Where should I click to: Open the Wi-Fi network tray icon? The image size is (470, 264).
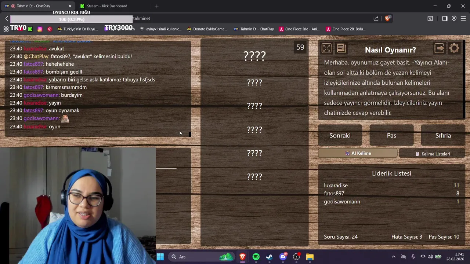coord(423,257)
